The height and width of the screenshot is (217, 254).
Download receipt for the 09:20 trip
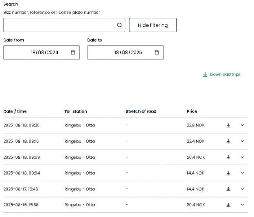228,125
